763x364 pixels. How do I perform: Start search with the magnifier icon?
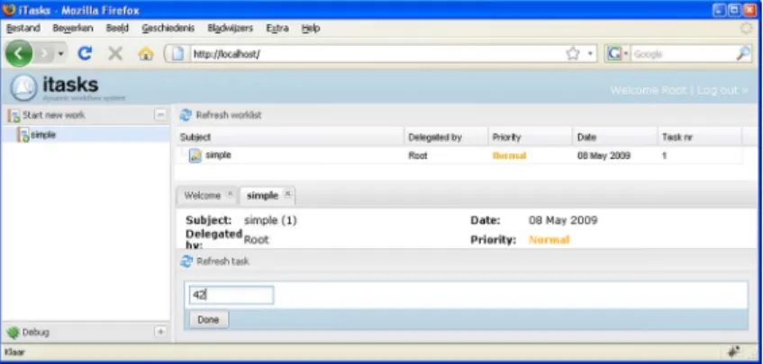pos(743,54)
